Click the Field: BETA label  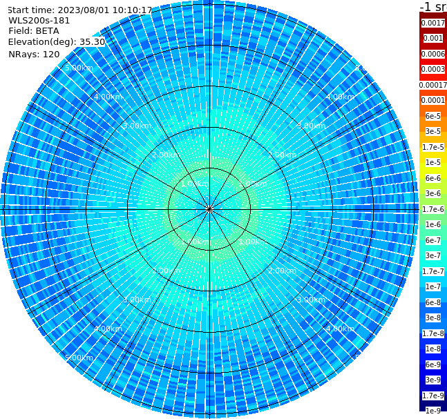pyautogui.click(x=34, y=31)
